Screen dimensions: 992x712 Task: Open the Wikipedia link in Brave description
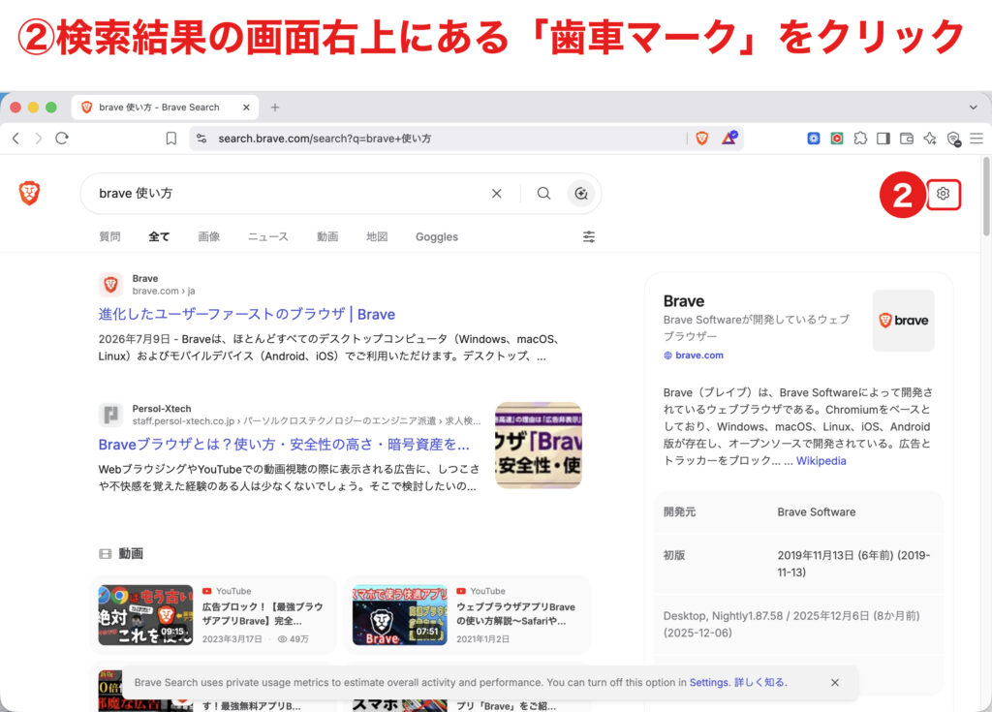[x=821, y=461]
